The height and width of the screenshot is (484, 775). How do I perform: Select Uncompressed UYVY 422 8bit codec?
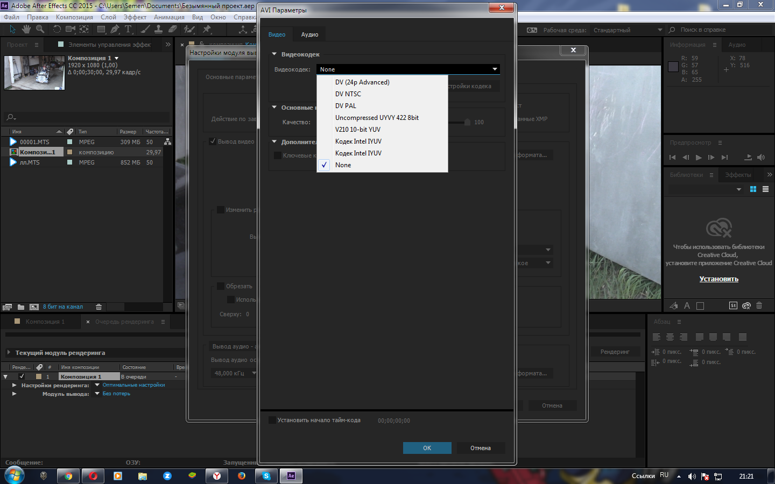[x=377, y=118]
